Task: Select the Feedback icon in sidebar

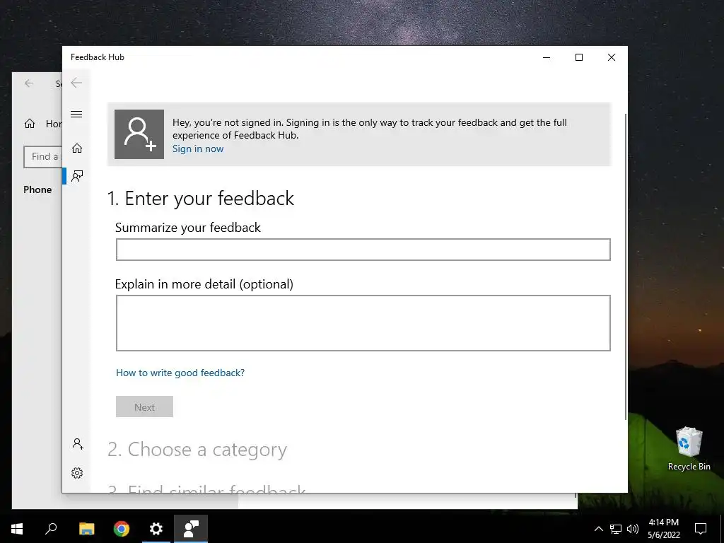Action: click(77, 176)
